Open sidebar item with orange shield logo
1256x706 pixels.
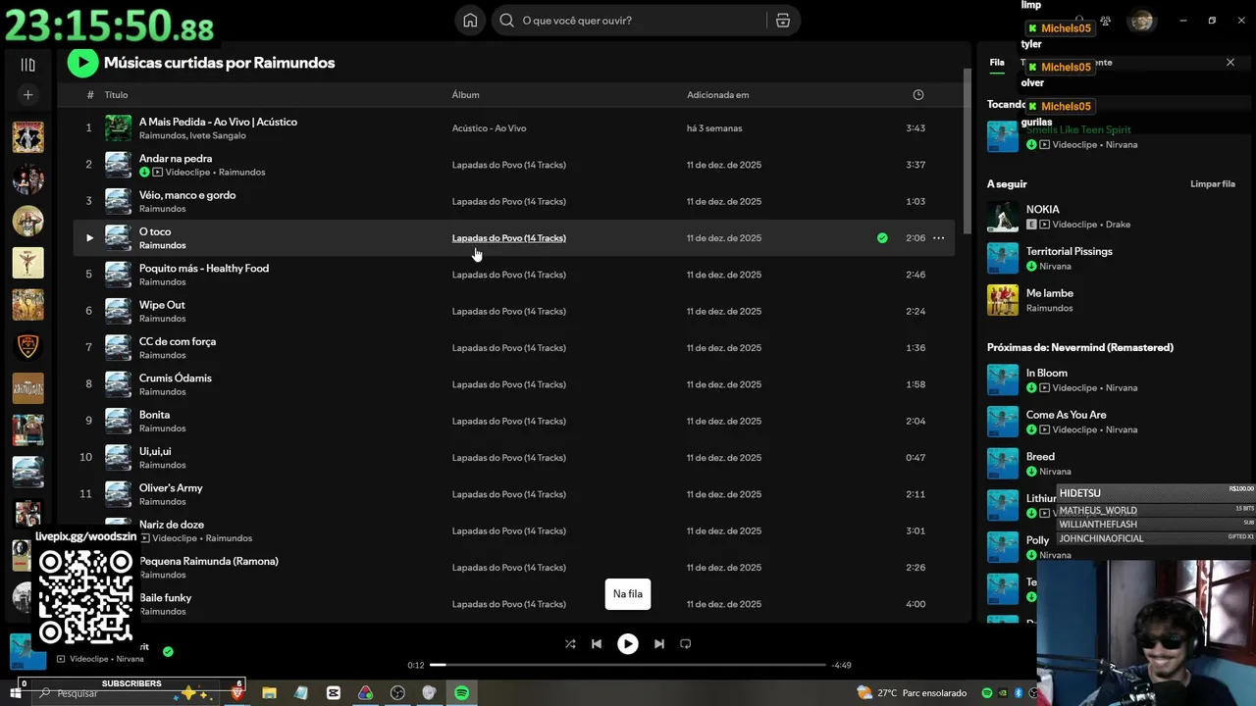click(27, 346)
